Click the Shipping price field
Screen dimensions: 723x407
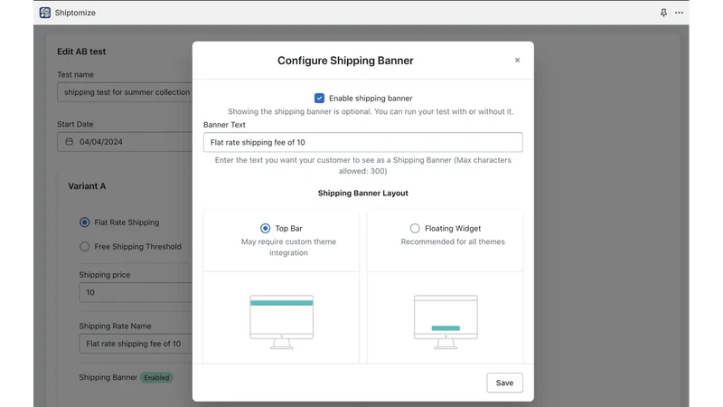136,292
